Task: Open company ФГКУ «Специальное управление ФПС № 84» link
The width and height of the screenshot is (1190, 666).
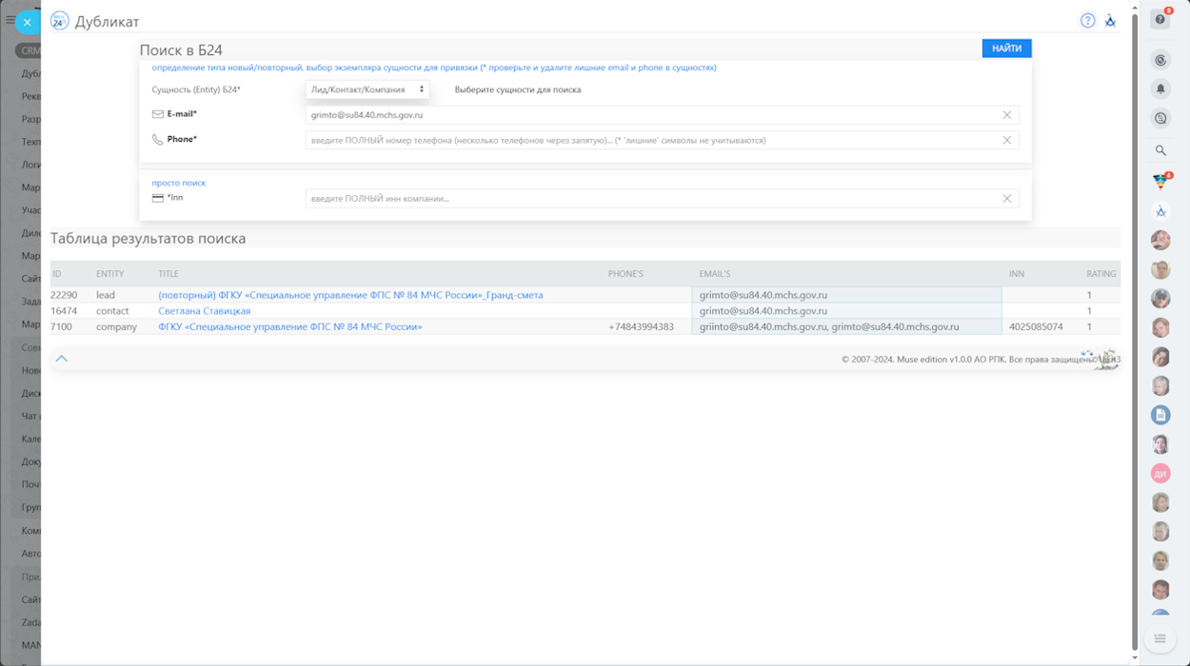Action: (289, 326)
